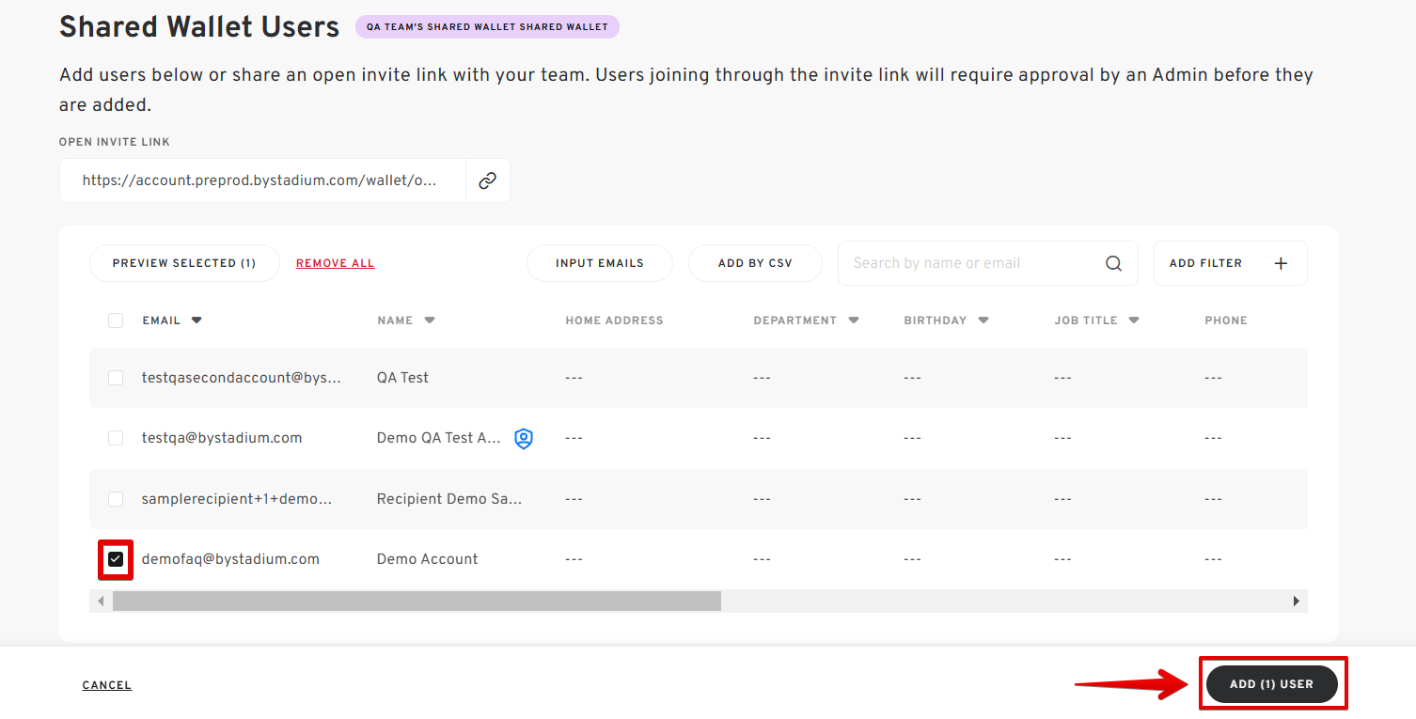Check the testqasecondaccount row checkbox
This screenshot has height=719, width=1416.
point(116,378)
